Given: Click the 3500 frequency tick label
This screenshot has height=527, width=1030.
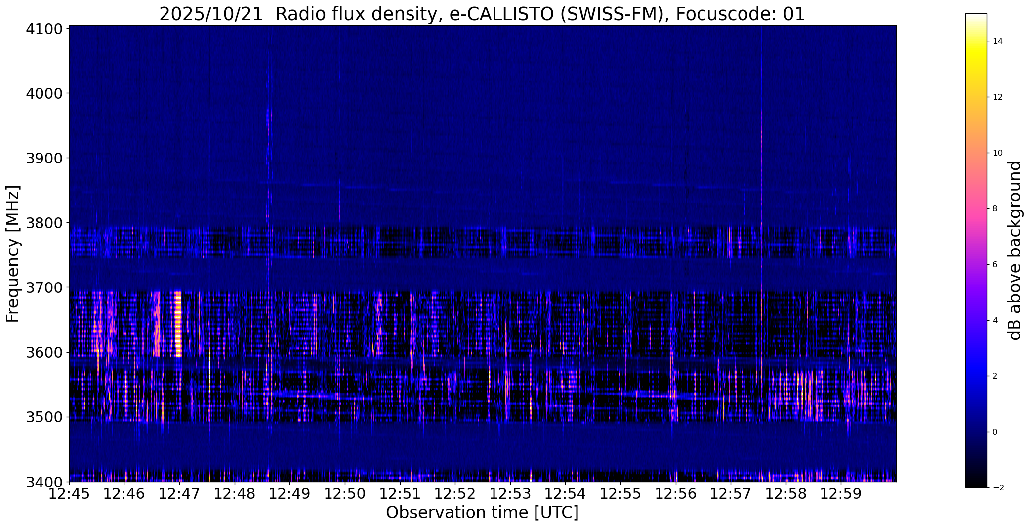Looking at the screenshot, I should click(45, 417).
